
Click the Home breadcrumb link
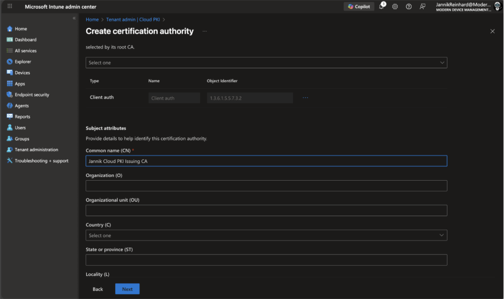point(92,20)
